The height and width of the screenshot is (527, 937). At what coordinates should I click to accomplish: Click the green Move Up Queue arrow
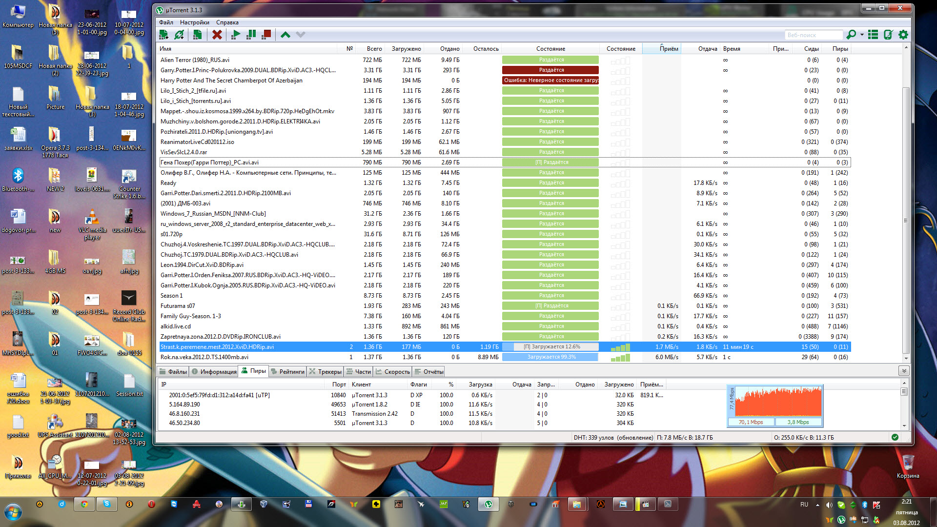coord(285,35)
